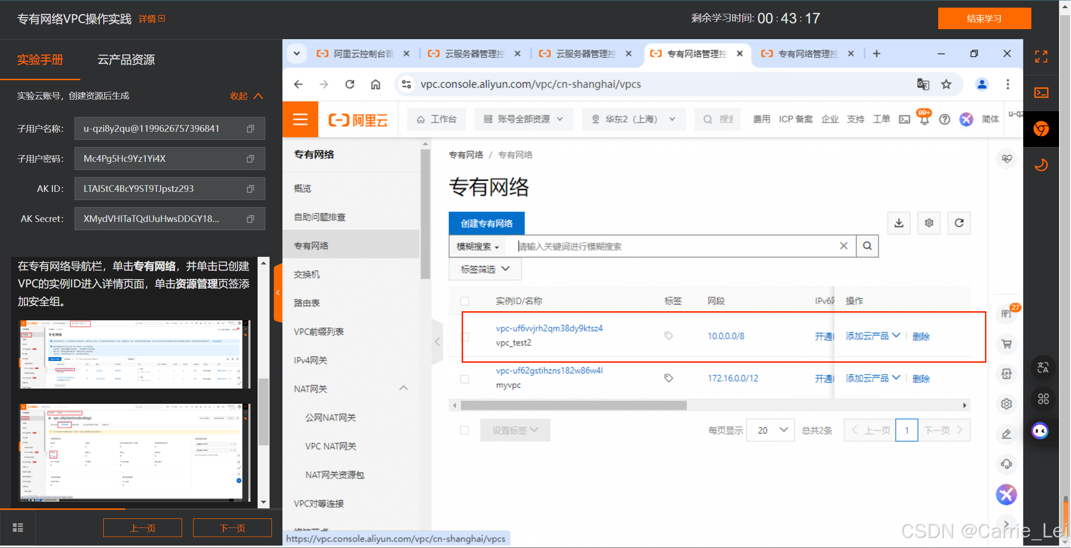This screenshot has width=1071, height=548.
Task: Check the myvpc row checkbox
Action: pyautogui.click(x=464, y=379)
